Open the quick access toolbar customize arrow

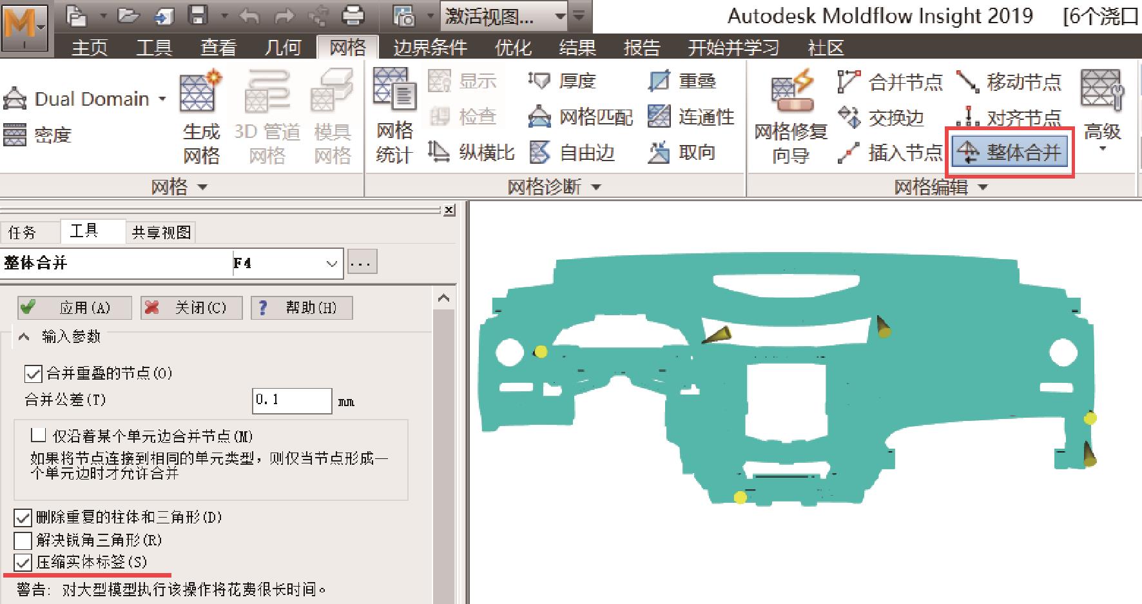[579, 15]
